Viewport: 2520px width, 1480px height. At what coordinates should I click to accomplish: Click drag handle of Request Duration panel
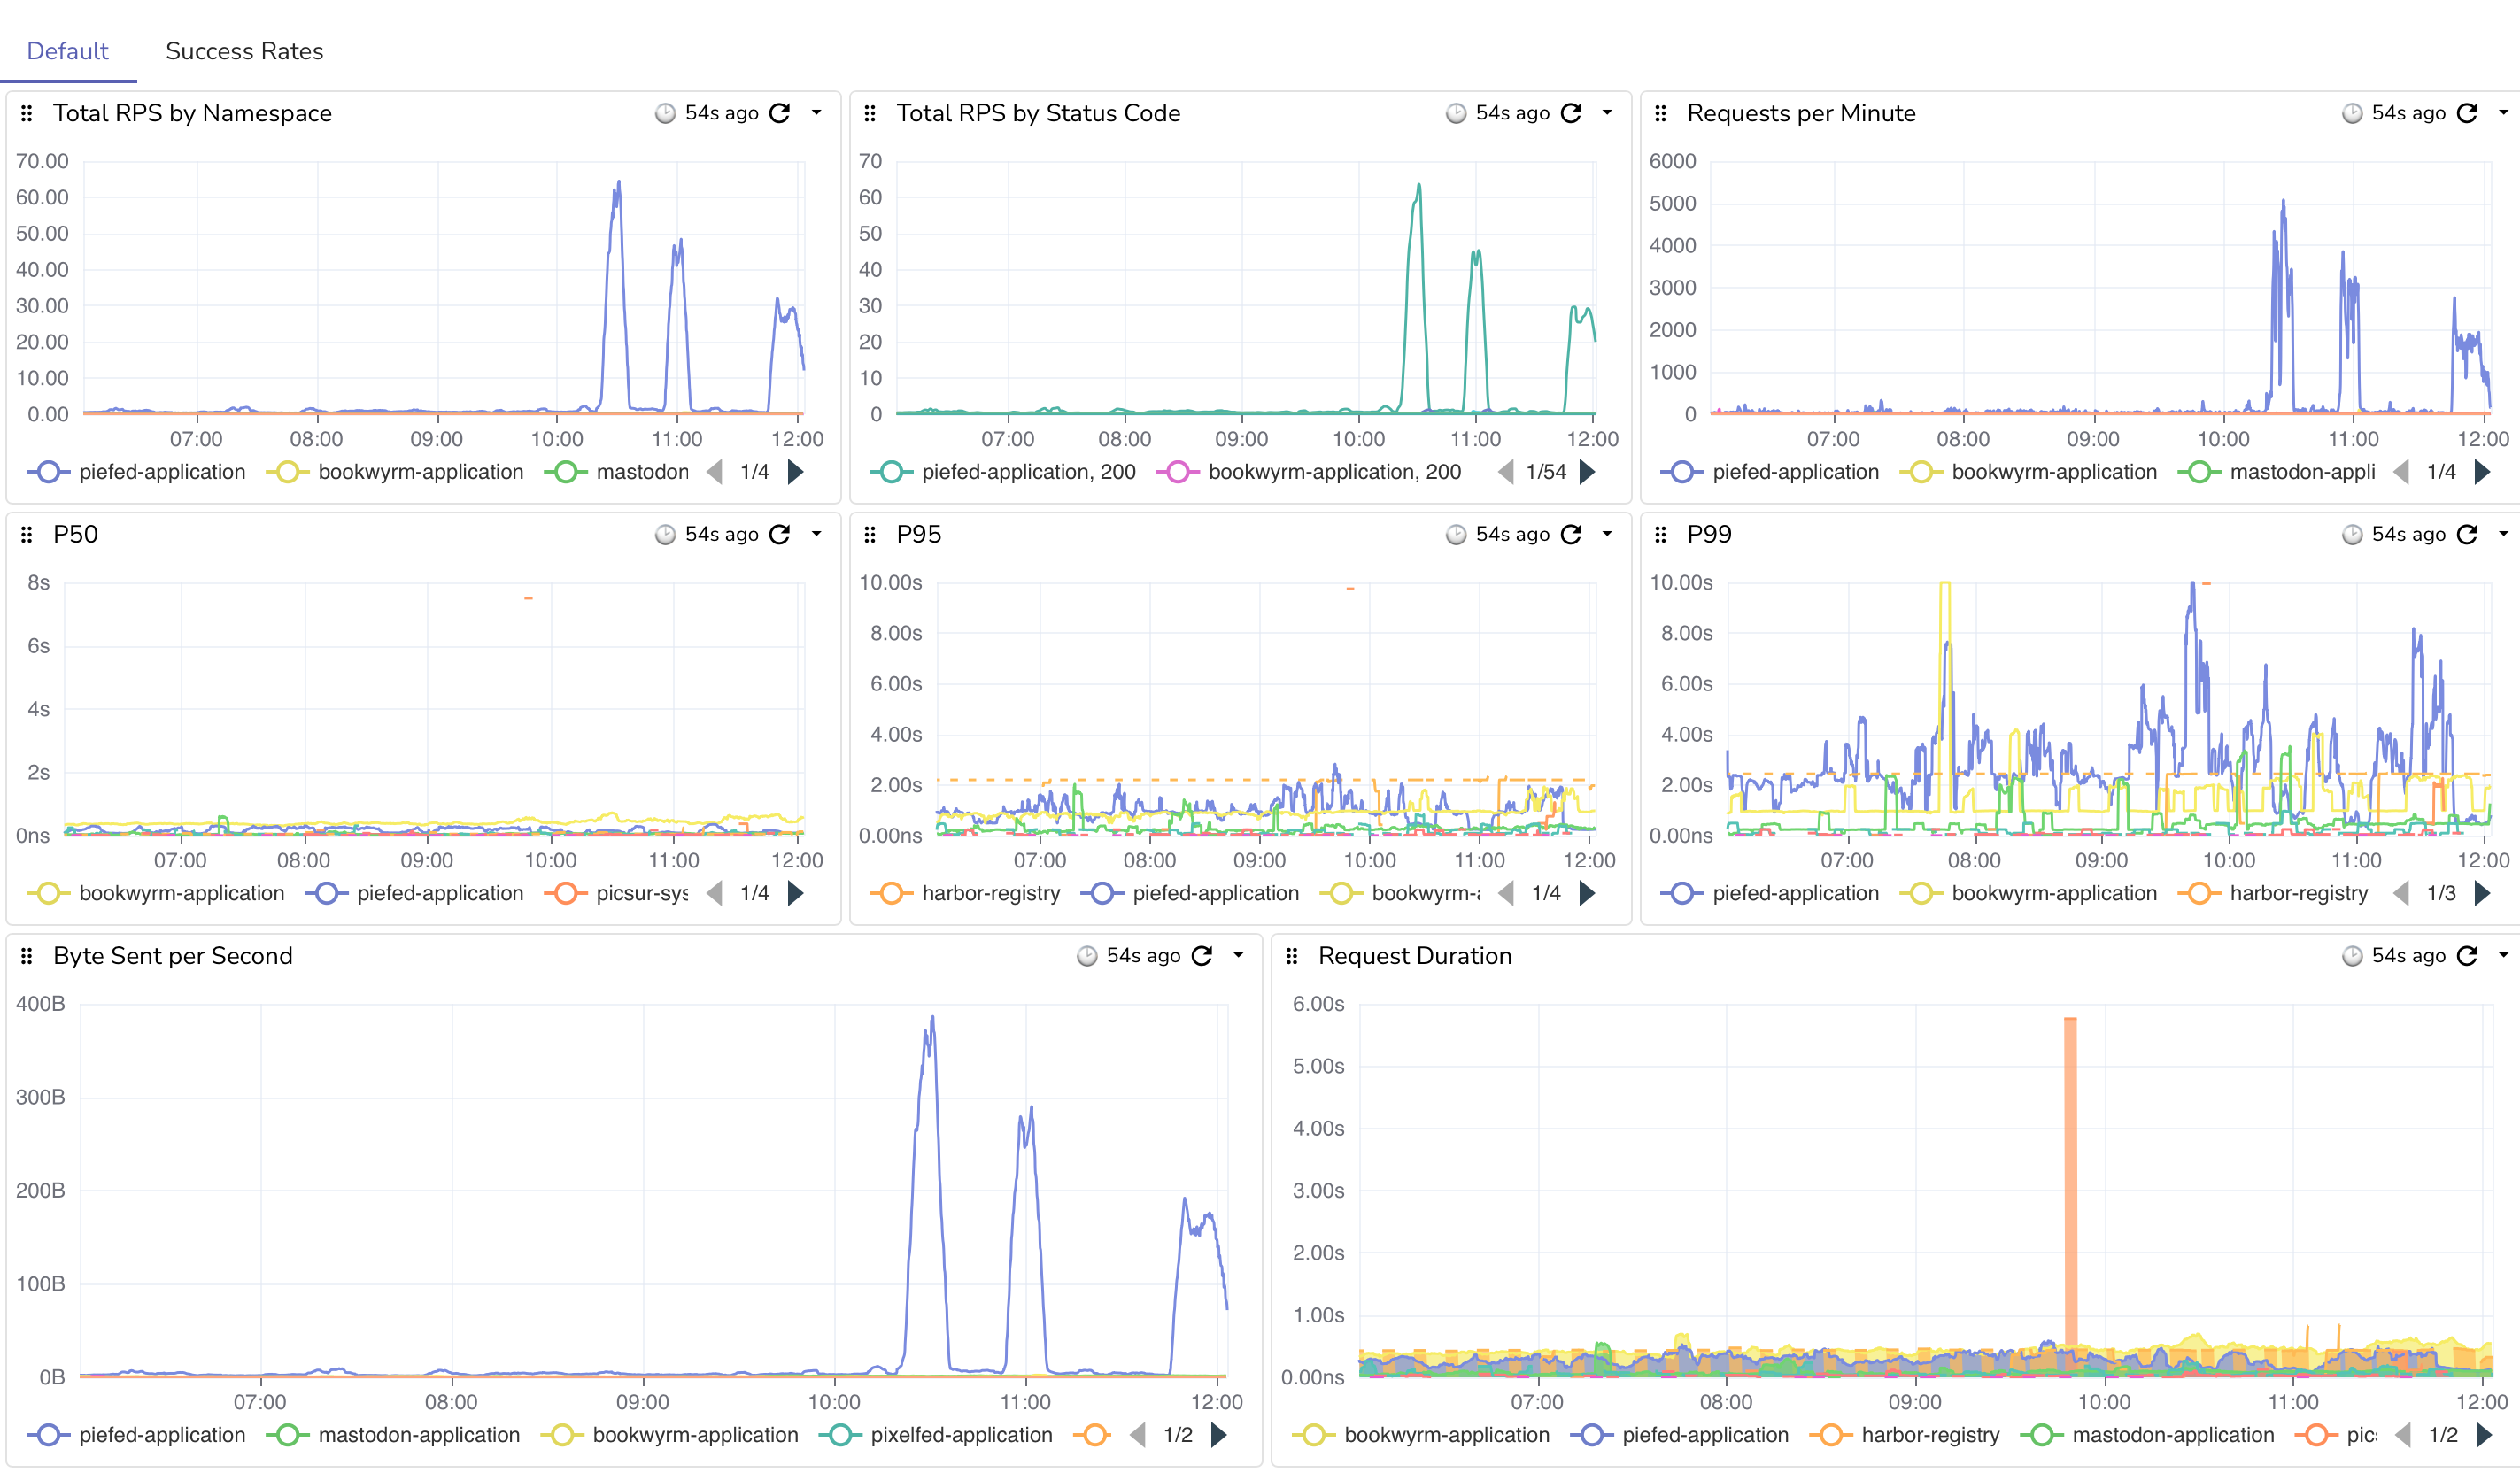(1292, 956)
